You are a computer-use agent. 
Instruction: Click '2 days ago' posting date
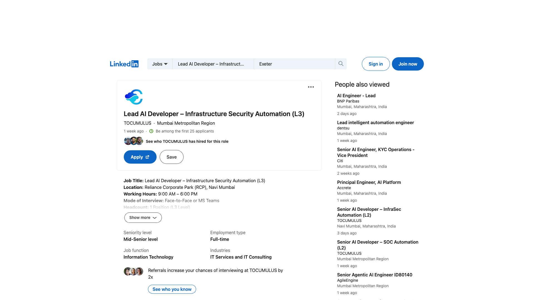[x=347, y=114]
